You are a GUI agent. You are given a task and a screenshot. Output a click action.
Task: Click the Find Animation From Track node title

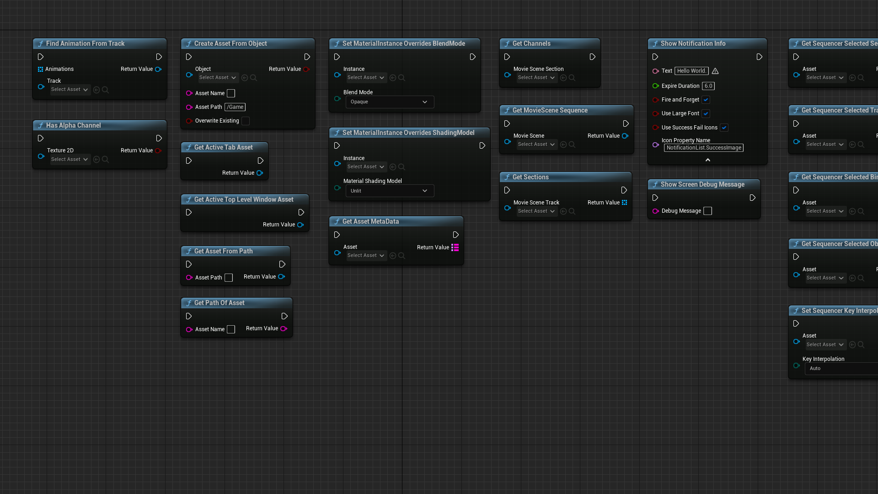pos(86,43)
